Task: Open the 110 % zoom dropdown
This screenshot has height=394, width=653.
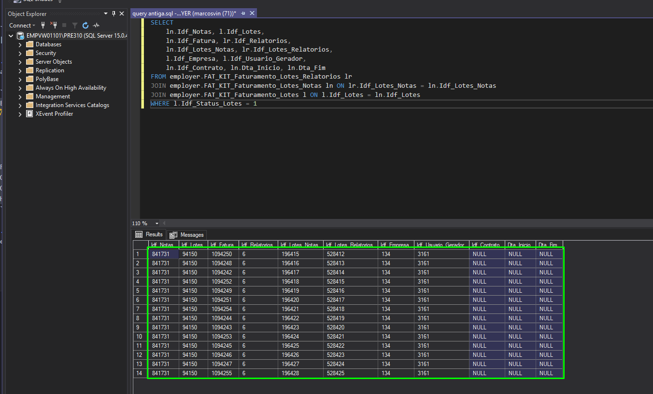Action: coord(157,223)
